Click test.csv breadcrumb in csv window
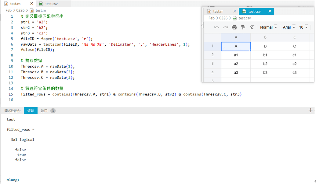 click(x=245, y=18)
